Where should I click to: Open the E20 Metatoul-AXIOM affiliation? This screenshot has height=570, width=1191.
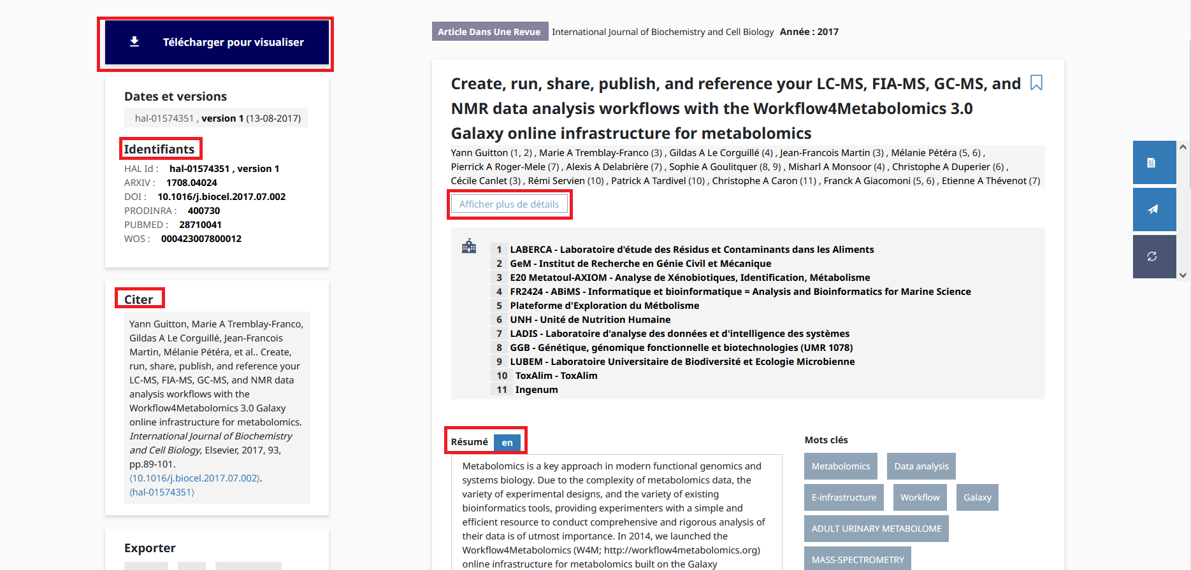[690, 278]
